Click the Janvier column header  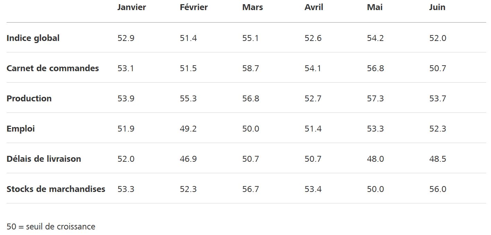[132, 7]
